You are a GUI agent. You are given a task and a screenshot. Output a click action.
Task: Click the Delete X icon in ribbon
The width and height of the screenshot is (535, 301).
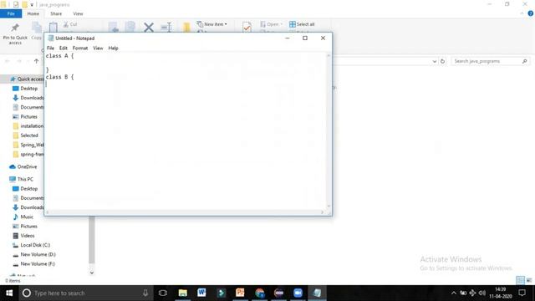(149, 27)
